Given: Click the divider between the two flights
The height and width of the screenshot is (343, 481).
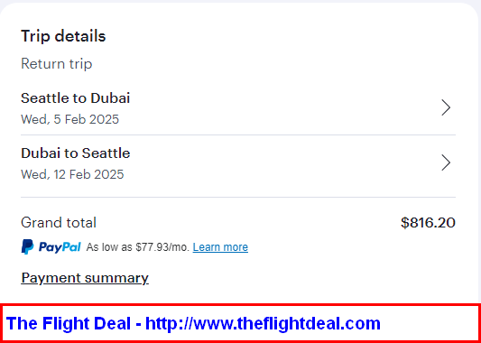Looking at the screenshot, I should coord(238,134).
